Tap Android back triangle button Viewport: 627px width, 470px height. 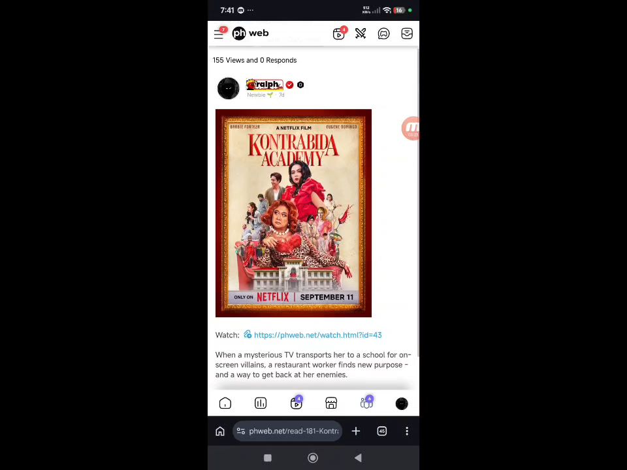[358, 458]
